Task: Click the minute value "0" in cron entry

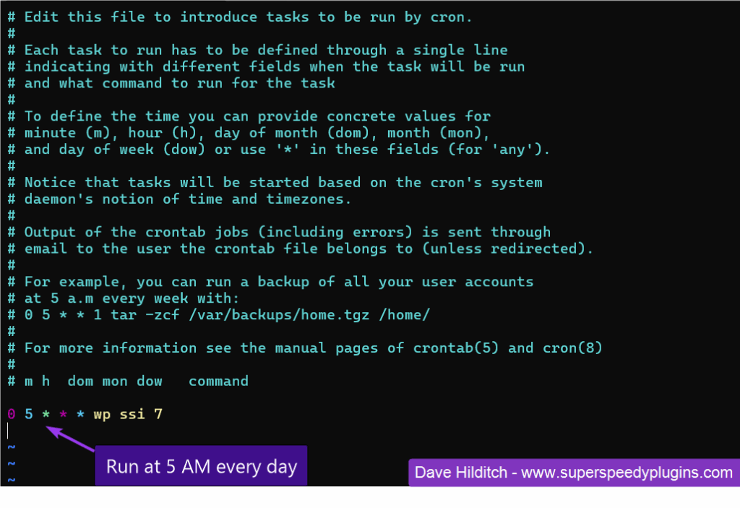Action: (x=11, y=414)
